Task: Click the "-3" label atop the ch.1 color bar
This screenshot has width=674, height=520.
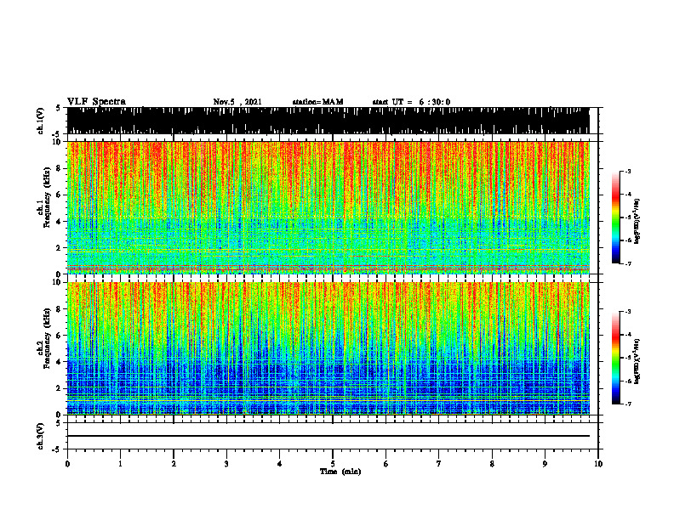Action: [x=628, y=171]
